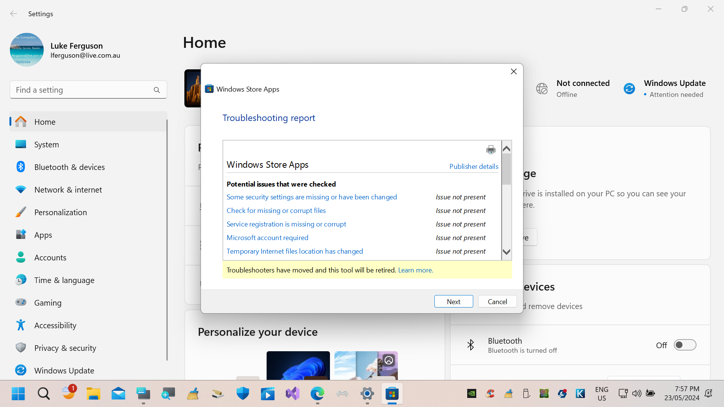The height and width of the screenshot is (407, 724).
Task: Select the dark Windows bloom theme thumbnail
Action: [298, 365]
